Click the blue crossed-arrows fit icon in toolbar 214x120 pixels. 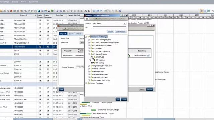[x=120, y=11]
